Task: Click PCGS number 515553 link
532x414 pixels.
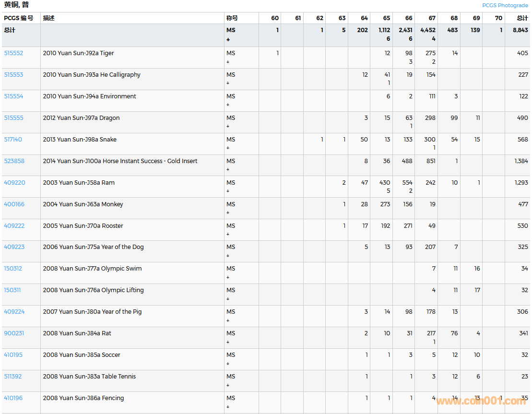Action: (13, 75)
